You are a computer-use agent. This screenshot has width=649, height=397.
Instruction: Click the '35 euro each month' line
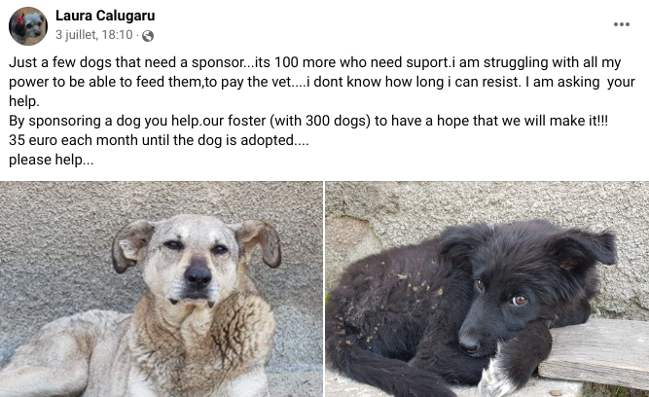159,140
